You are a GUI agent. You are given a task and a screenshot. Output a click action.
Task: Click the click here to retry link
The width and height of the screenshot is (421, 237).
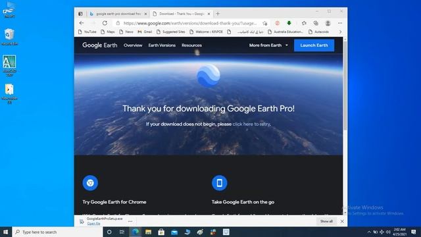point(251,124)
